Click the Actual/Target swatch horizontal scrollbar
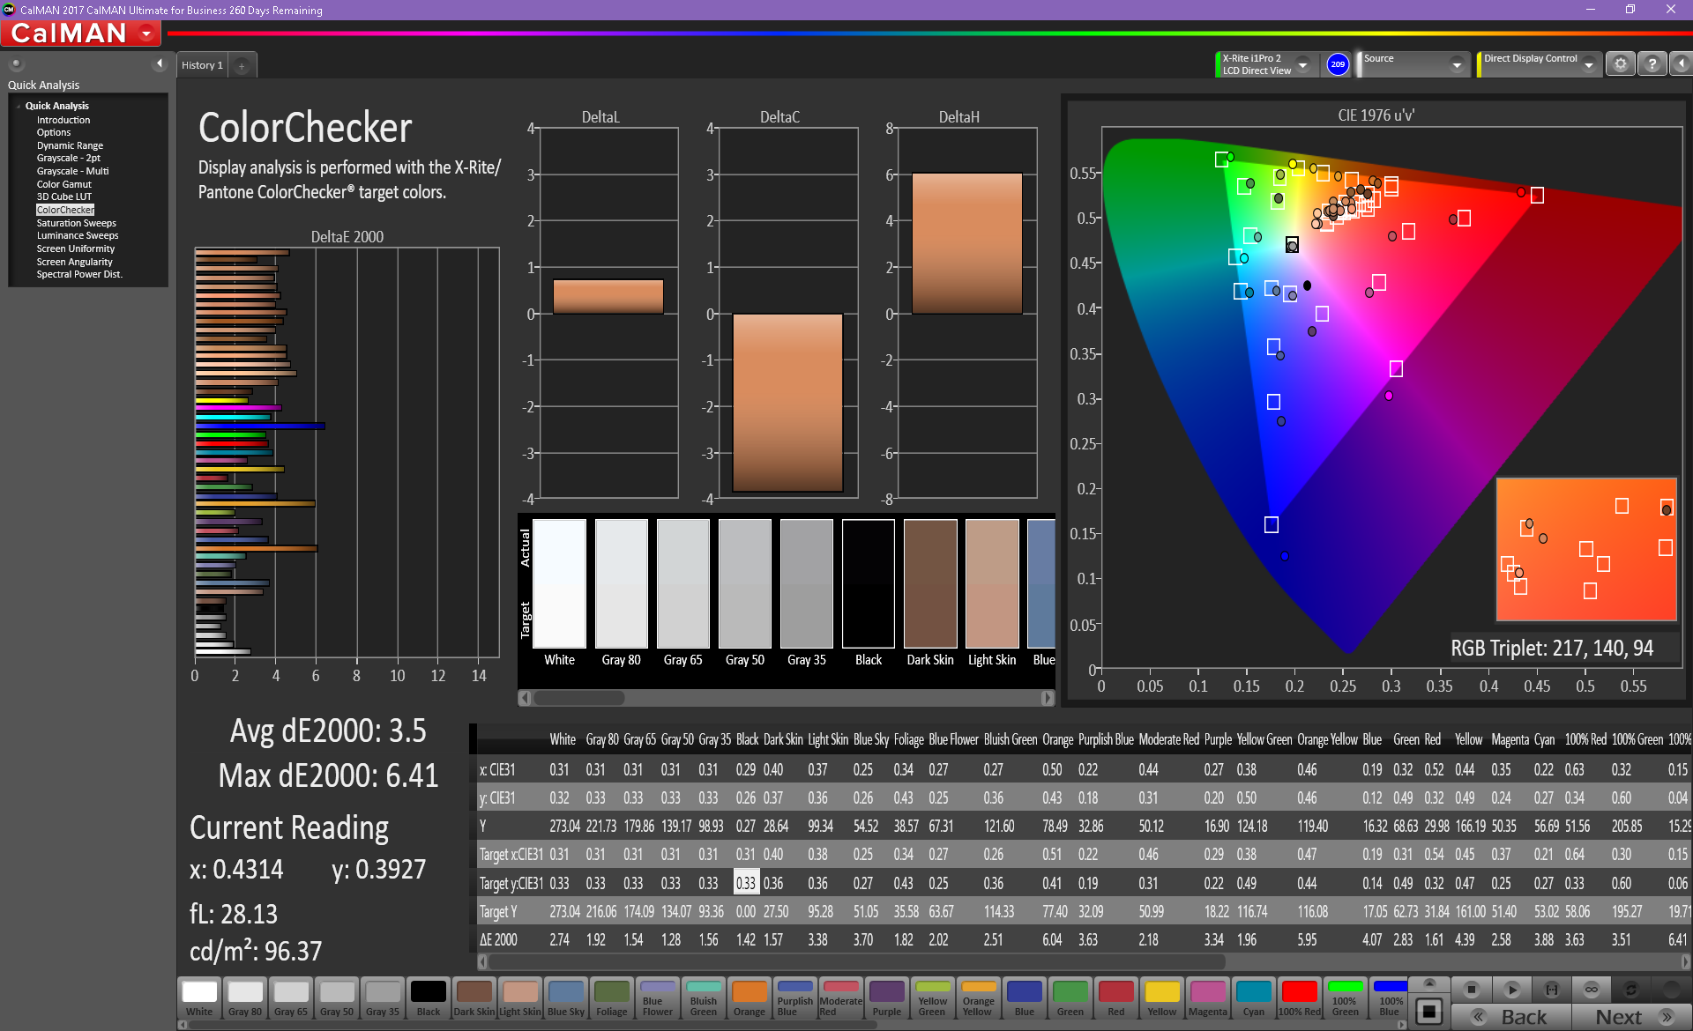1693x1031 pixels. pos(785,698)
